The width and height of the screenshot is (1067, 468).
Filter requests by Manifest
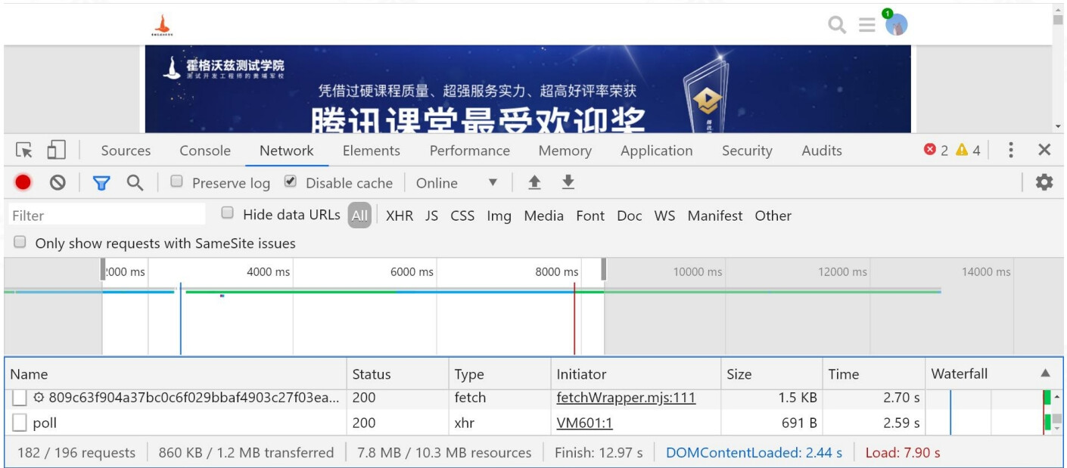point(715,215)
